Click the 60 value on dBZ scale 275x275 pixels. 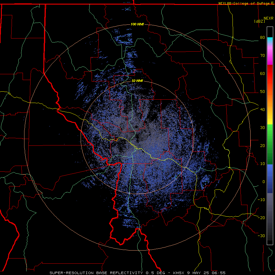262,73
